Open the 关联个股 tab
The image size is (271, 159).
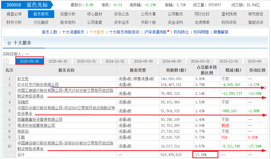point(148,22)
